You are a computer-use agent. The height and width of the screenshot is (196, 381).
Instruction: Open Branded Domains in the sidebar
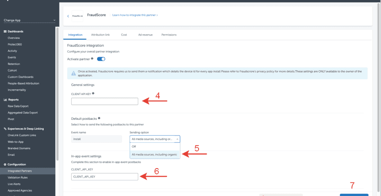click(19, 148)
